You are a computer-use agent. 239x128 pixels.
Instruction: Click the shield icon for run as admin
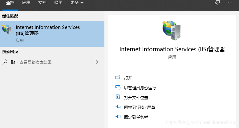[x=118, y=87]
